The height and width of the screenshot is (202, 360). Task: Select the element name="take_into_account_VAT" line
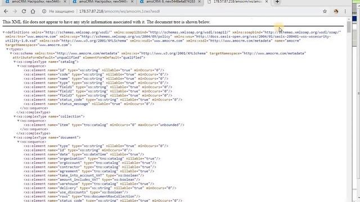(84, 176)
